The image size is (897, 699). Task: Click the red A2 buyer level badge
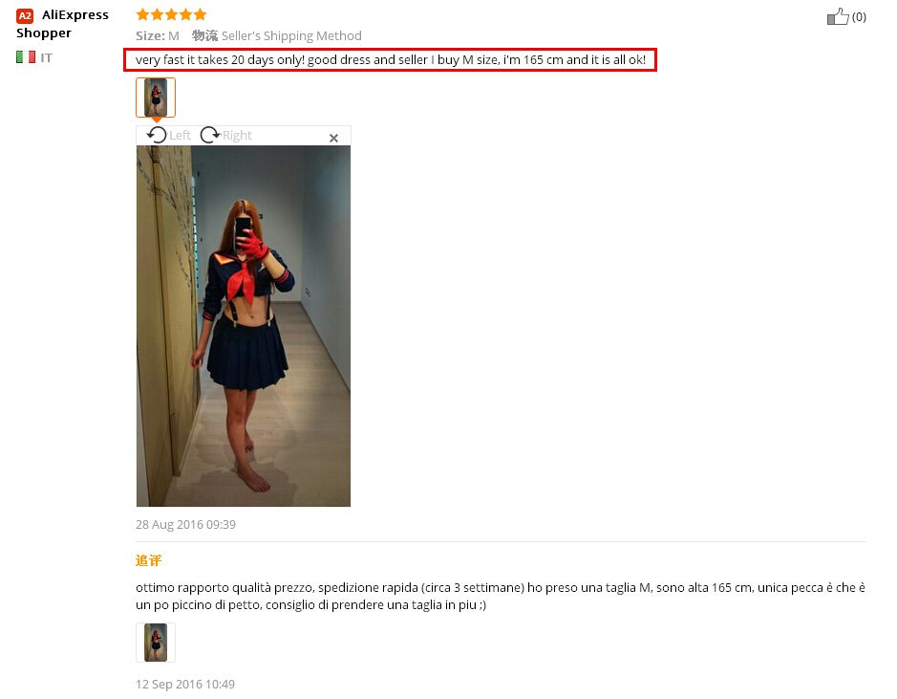25,15
